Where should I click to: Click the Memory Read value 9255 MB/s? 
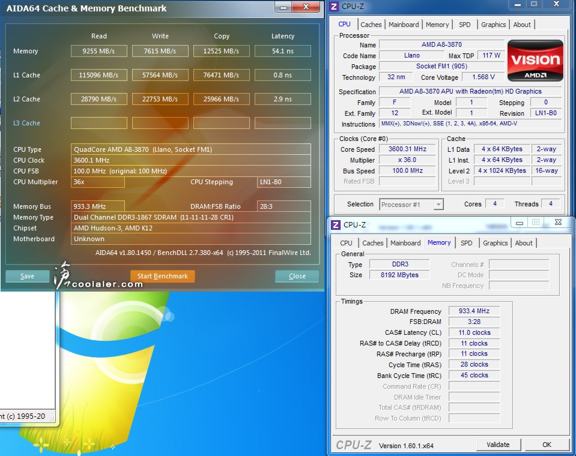[x=99, y=51]
